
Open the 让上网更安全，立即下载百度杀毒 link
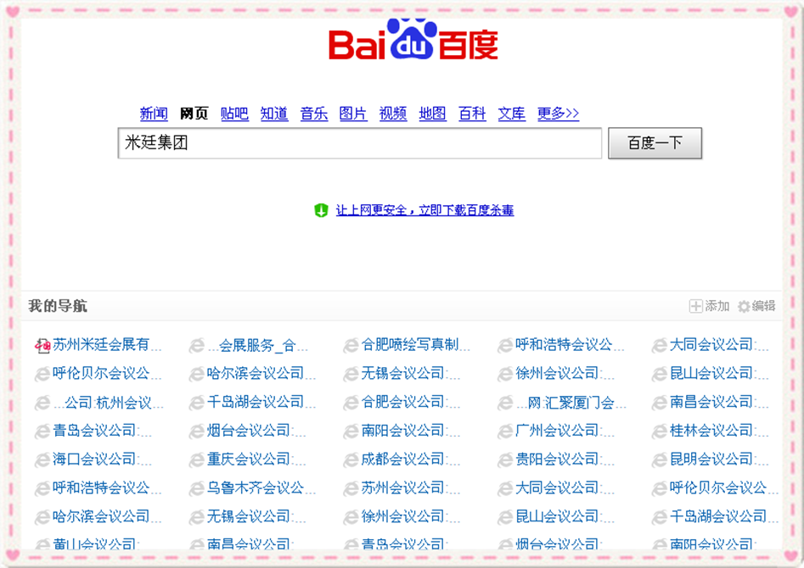[x=425, y=210]
